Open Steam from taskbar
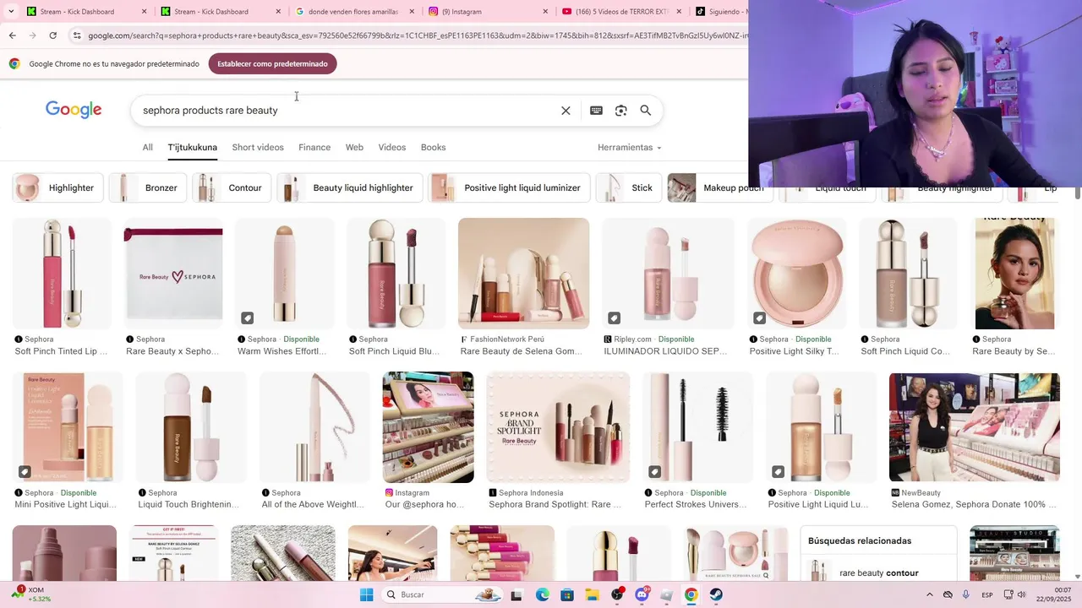 (x=716, y=594)
